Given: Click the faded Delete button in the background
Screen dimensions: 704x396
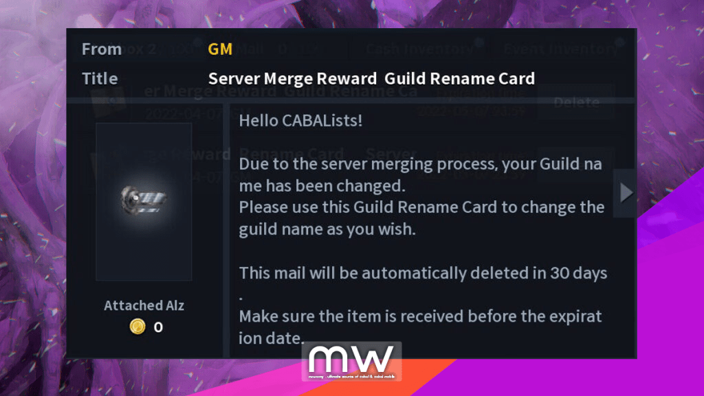Looking at the screenshot, I should (x=577, y=102).
